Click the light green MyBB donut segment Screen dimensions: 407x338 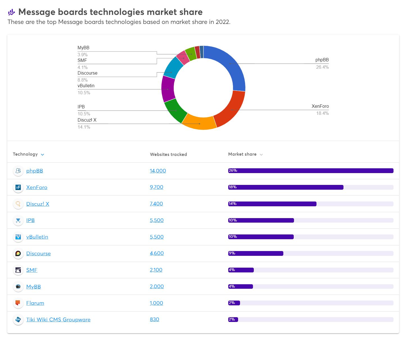click(x=191, y=54)
